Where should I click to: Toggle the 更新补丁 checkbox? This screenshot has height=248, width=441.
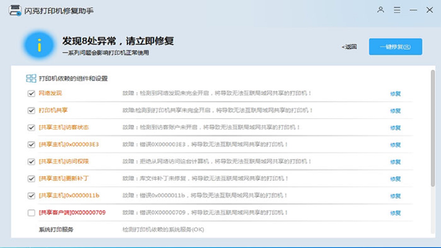tap(31, 179)
